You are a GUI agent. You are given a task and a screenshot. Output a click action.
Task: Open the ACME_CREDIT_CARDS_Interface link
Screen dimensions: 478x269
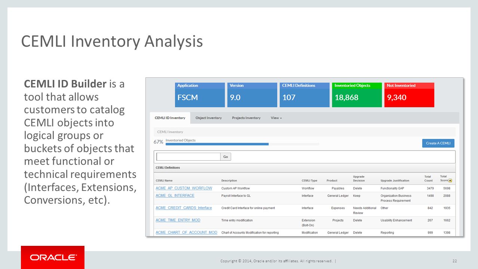pyautogui.click(x=184, y=208)
